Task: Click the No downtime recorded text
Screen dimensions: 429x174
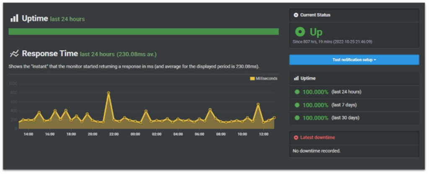Action: [x=317, y=150]
